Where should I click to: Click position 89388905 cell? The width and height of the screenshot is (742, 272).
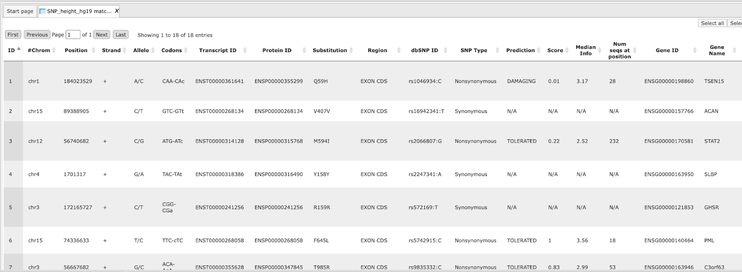pyautogui.click(x=76, y=111)
